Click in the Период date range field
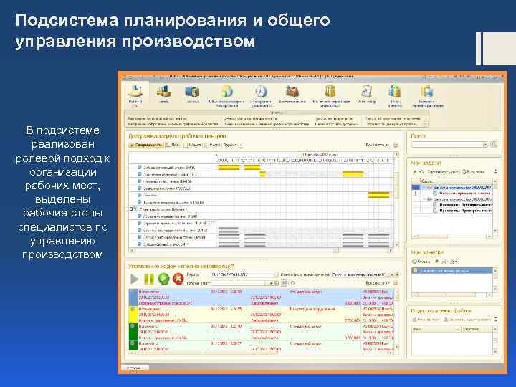Screen dimensions: 516x387 point(242,274)
